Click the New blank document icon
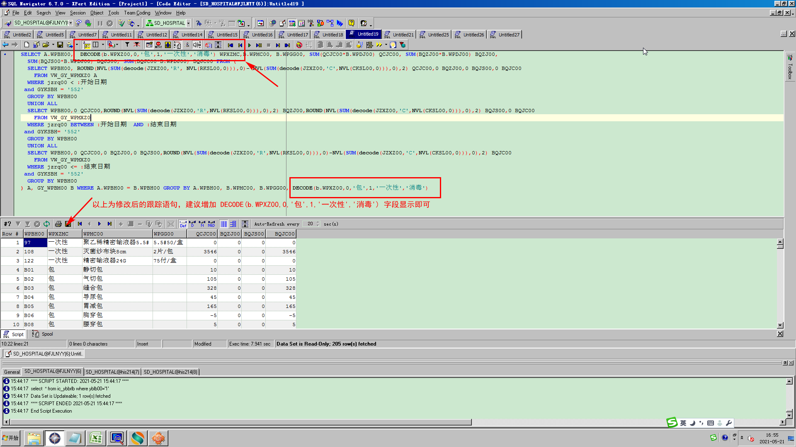This screenshot has width=796, height=447. [27, 45]
